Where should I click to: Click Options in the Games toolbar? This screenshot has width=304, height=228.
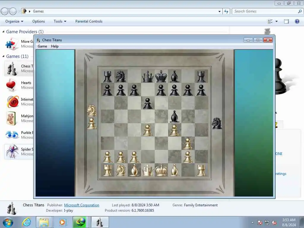point(39,21)
